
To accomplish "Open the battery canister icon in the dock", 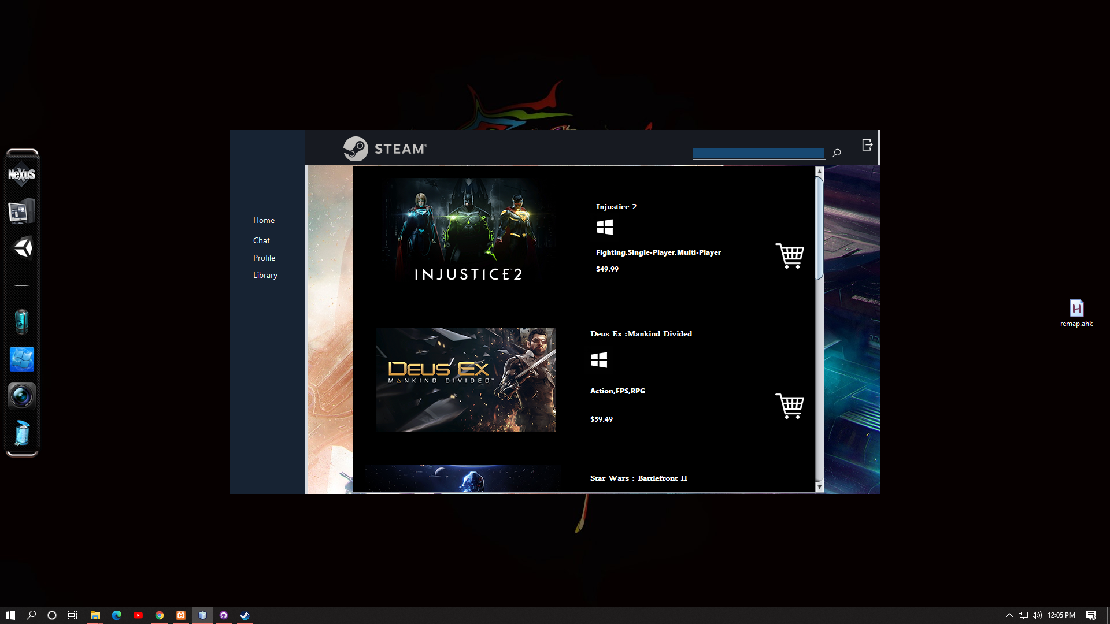I will coord(21,322).
